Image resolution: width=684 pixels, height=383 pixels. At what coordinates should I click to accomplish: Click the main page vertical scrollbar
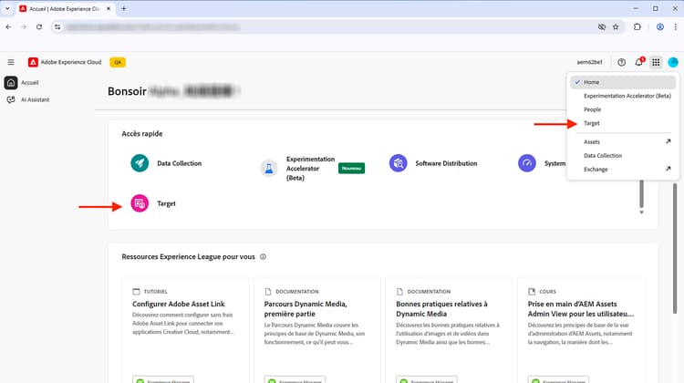[x=674, y=248]
